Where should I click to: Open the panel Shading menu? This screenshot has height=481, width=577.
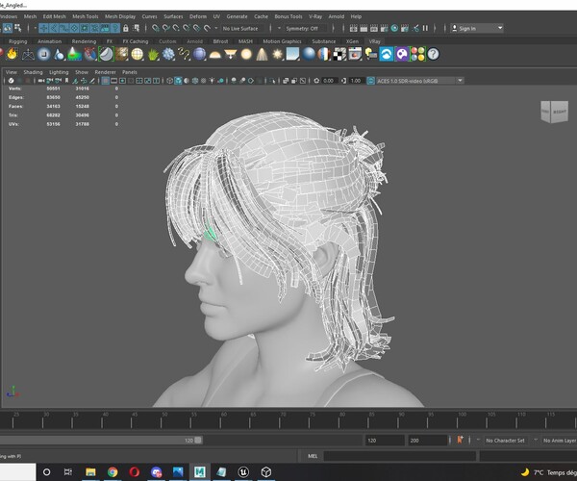(x=33, y=72)
